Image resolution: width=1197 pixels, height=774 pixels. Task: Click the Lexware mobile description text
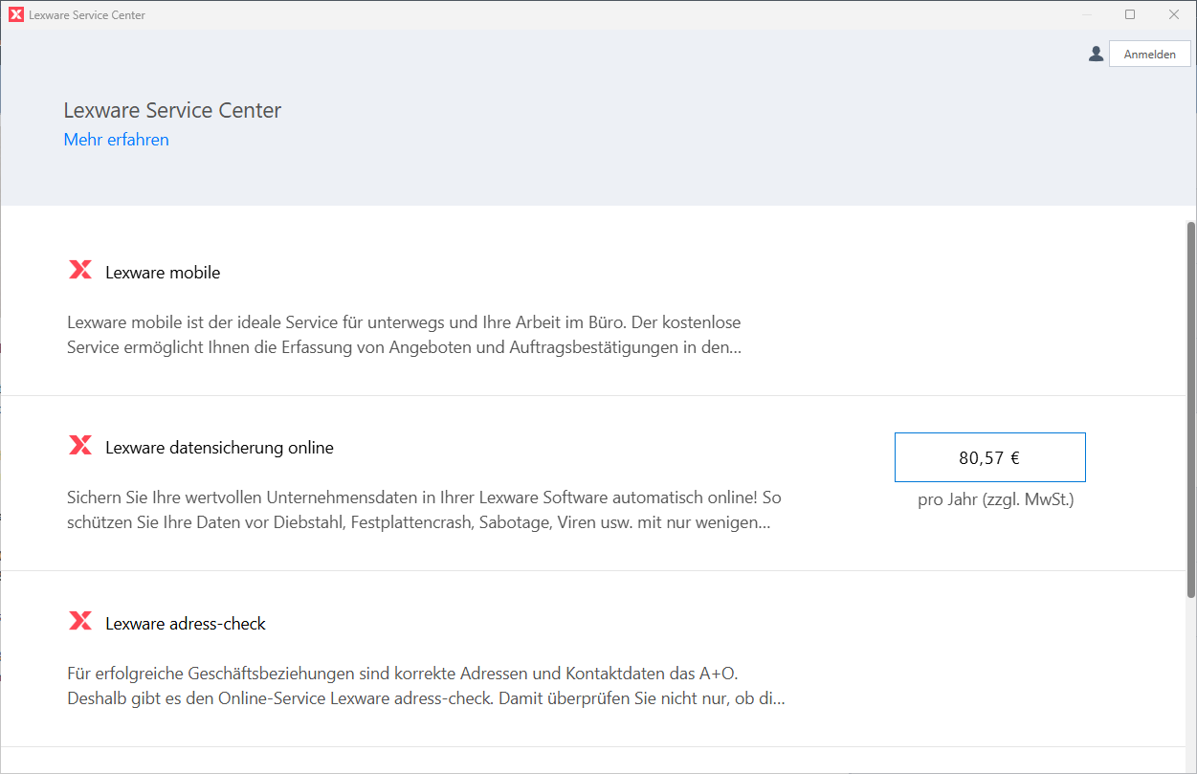pyautogui.click(x=405, y=335)
